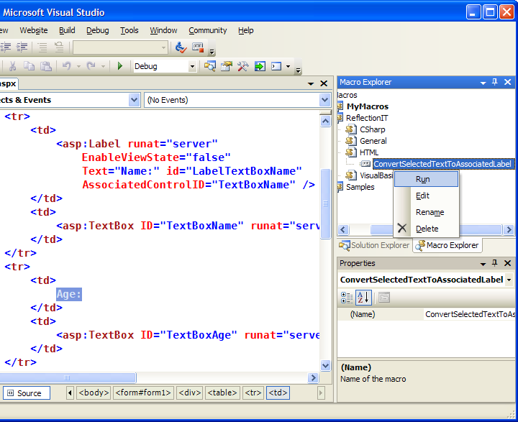Open Properties window position menu
518x422 pixels.
(x=483, y=264)
